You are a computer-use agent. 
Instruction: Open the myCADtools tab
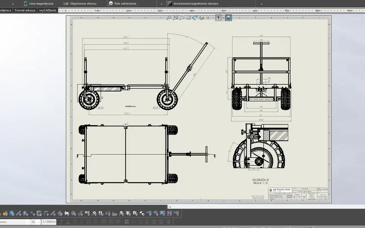tap(48, 10)
